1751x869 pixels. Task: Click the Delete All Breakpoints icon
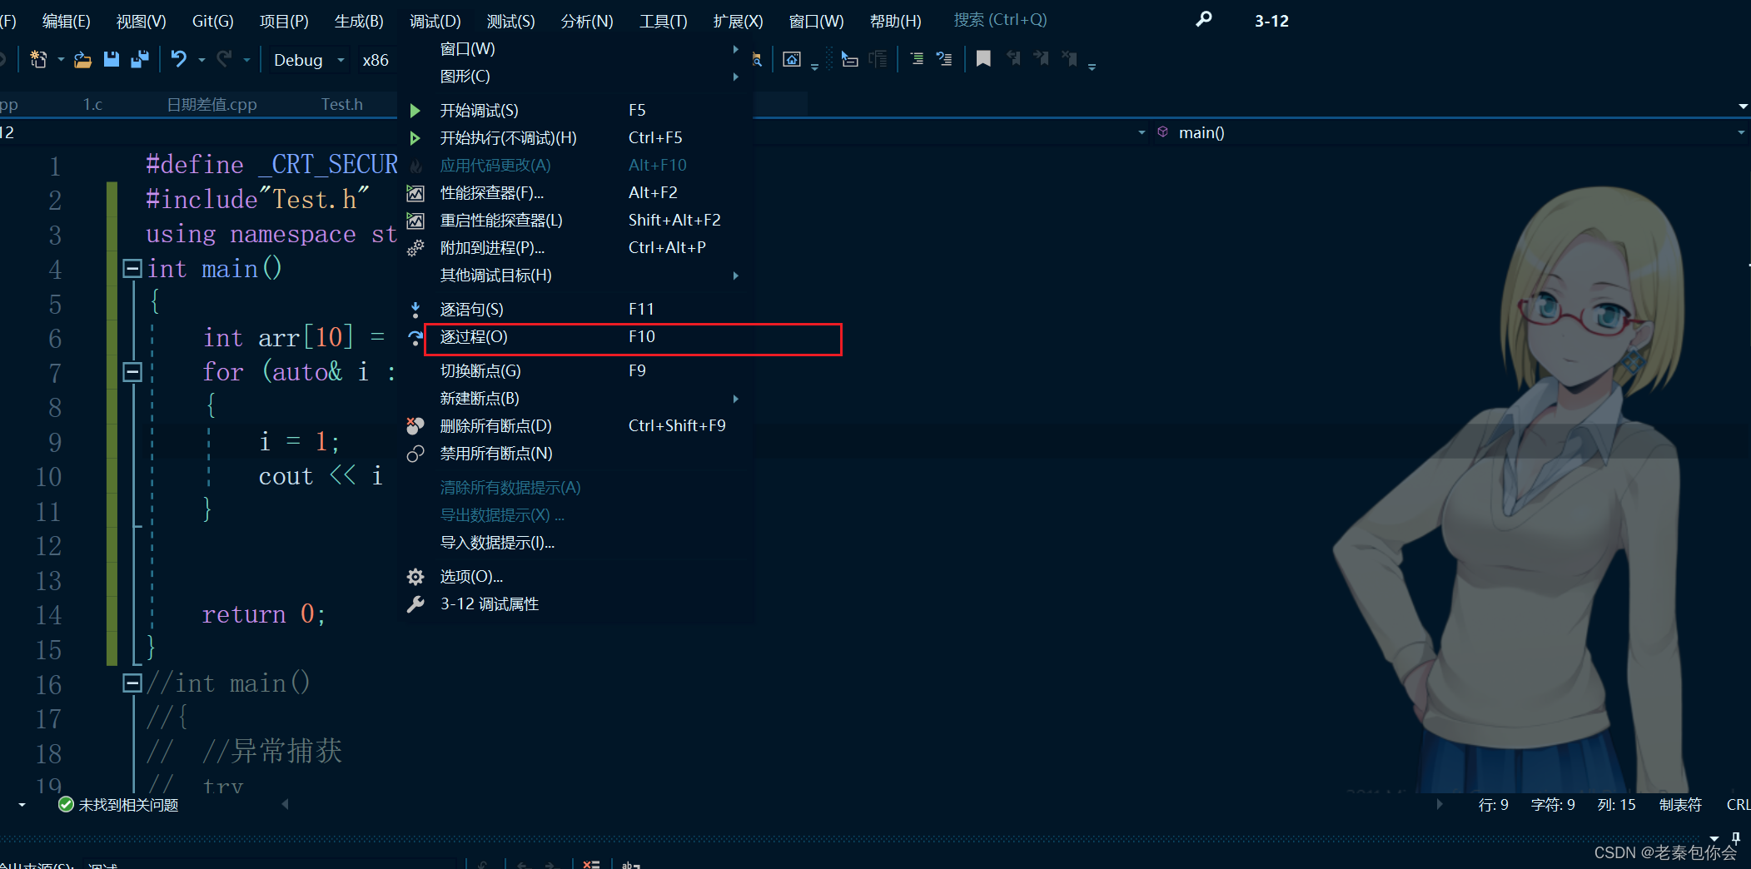[415, 426]
